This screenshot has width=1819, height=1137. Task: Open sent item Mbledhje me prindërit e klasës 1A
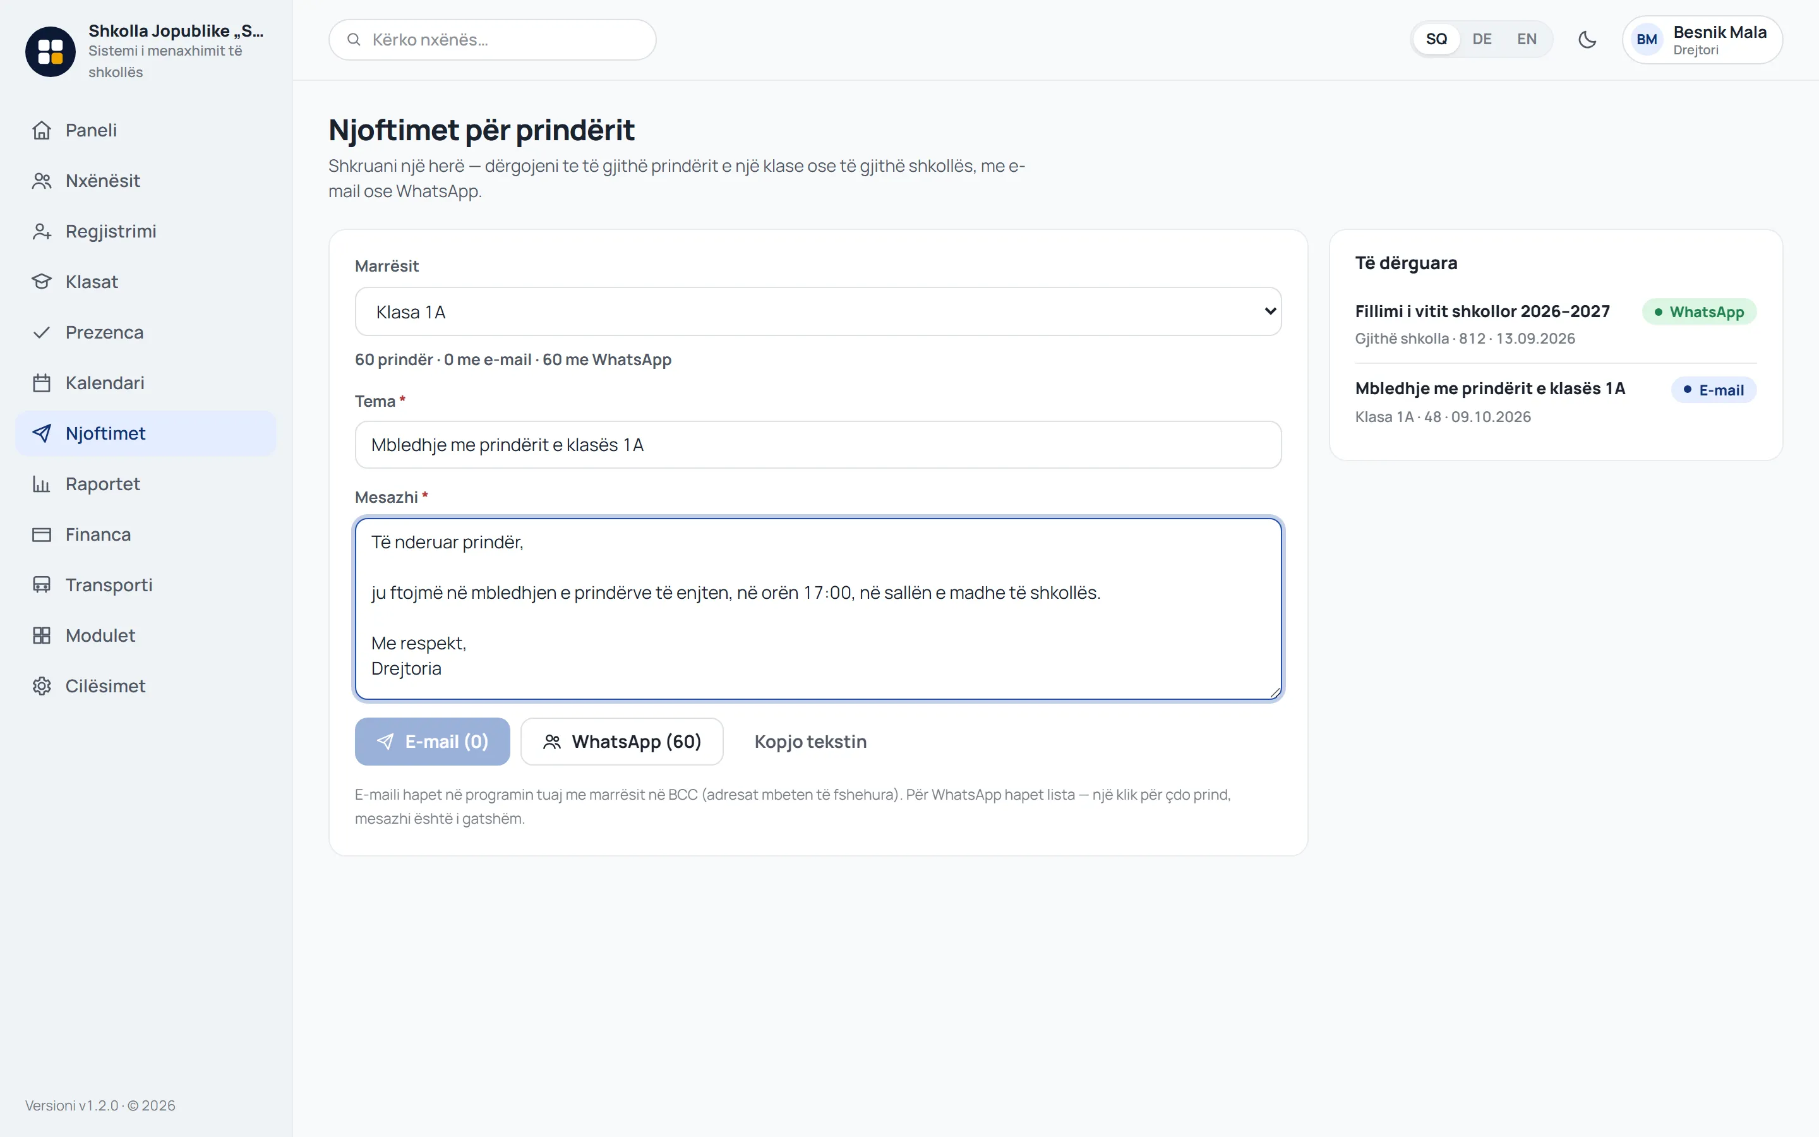(1490, 388)
